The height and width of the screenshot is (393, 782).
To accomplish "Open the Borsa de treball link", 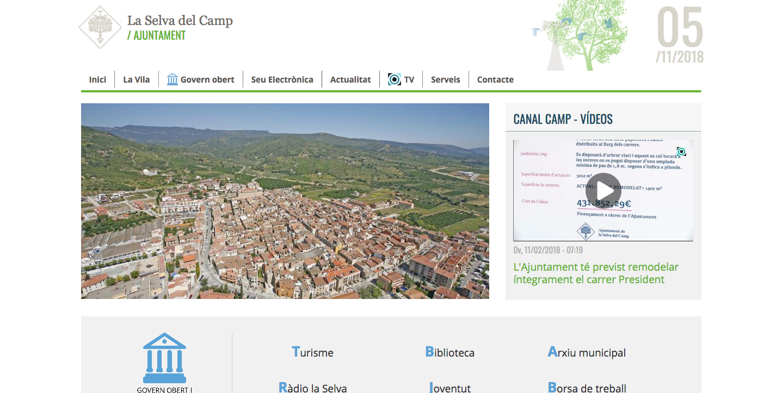I will tap(587, 388).
